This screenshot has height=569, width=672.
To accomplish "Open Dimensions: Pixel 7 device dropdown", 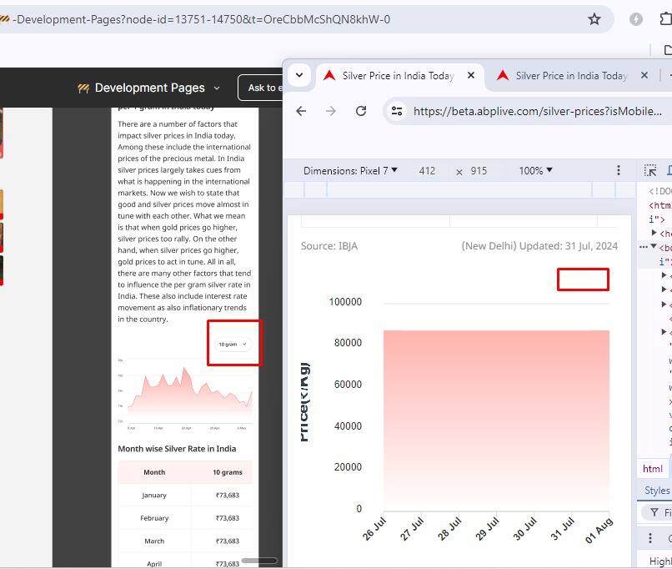I will [350, 170].
